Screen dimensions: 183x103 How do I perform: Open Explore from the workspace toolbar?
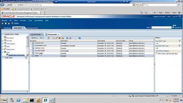15,23
